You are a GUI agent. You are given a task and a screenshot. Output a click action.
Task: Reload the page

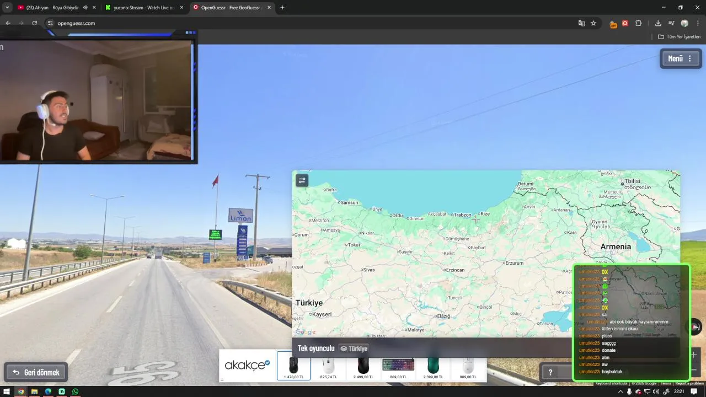34,23
